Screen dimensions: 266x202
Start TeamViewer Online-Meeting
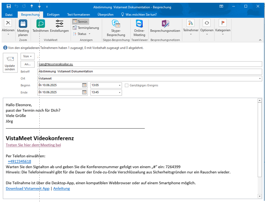(x=139, y=28)
